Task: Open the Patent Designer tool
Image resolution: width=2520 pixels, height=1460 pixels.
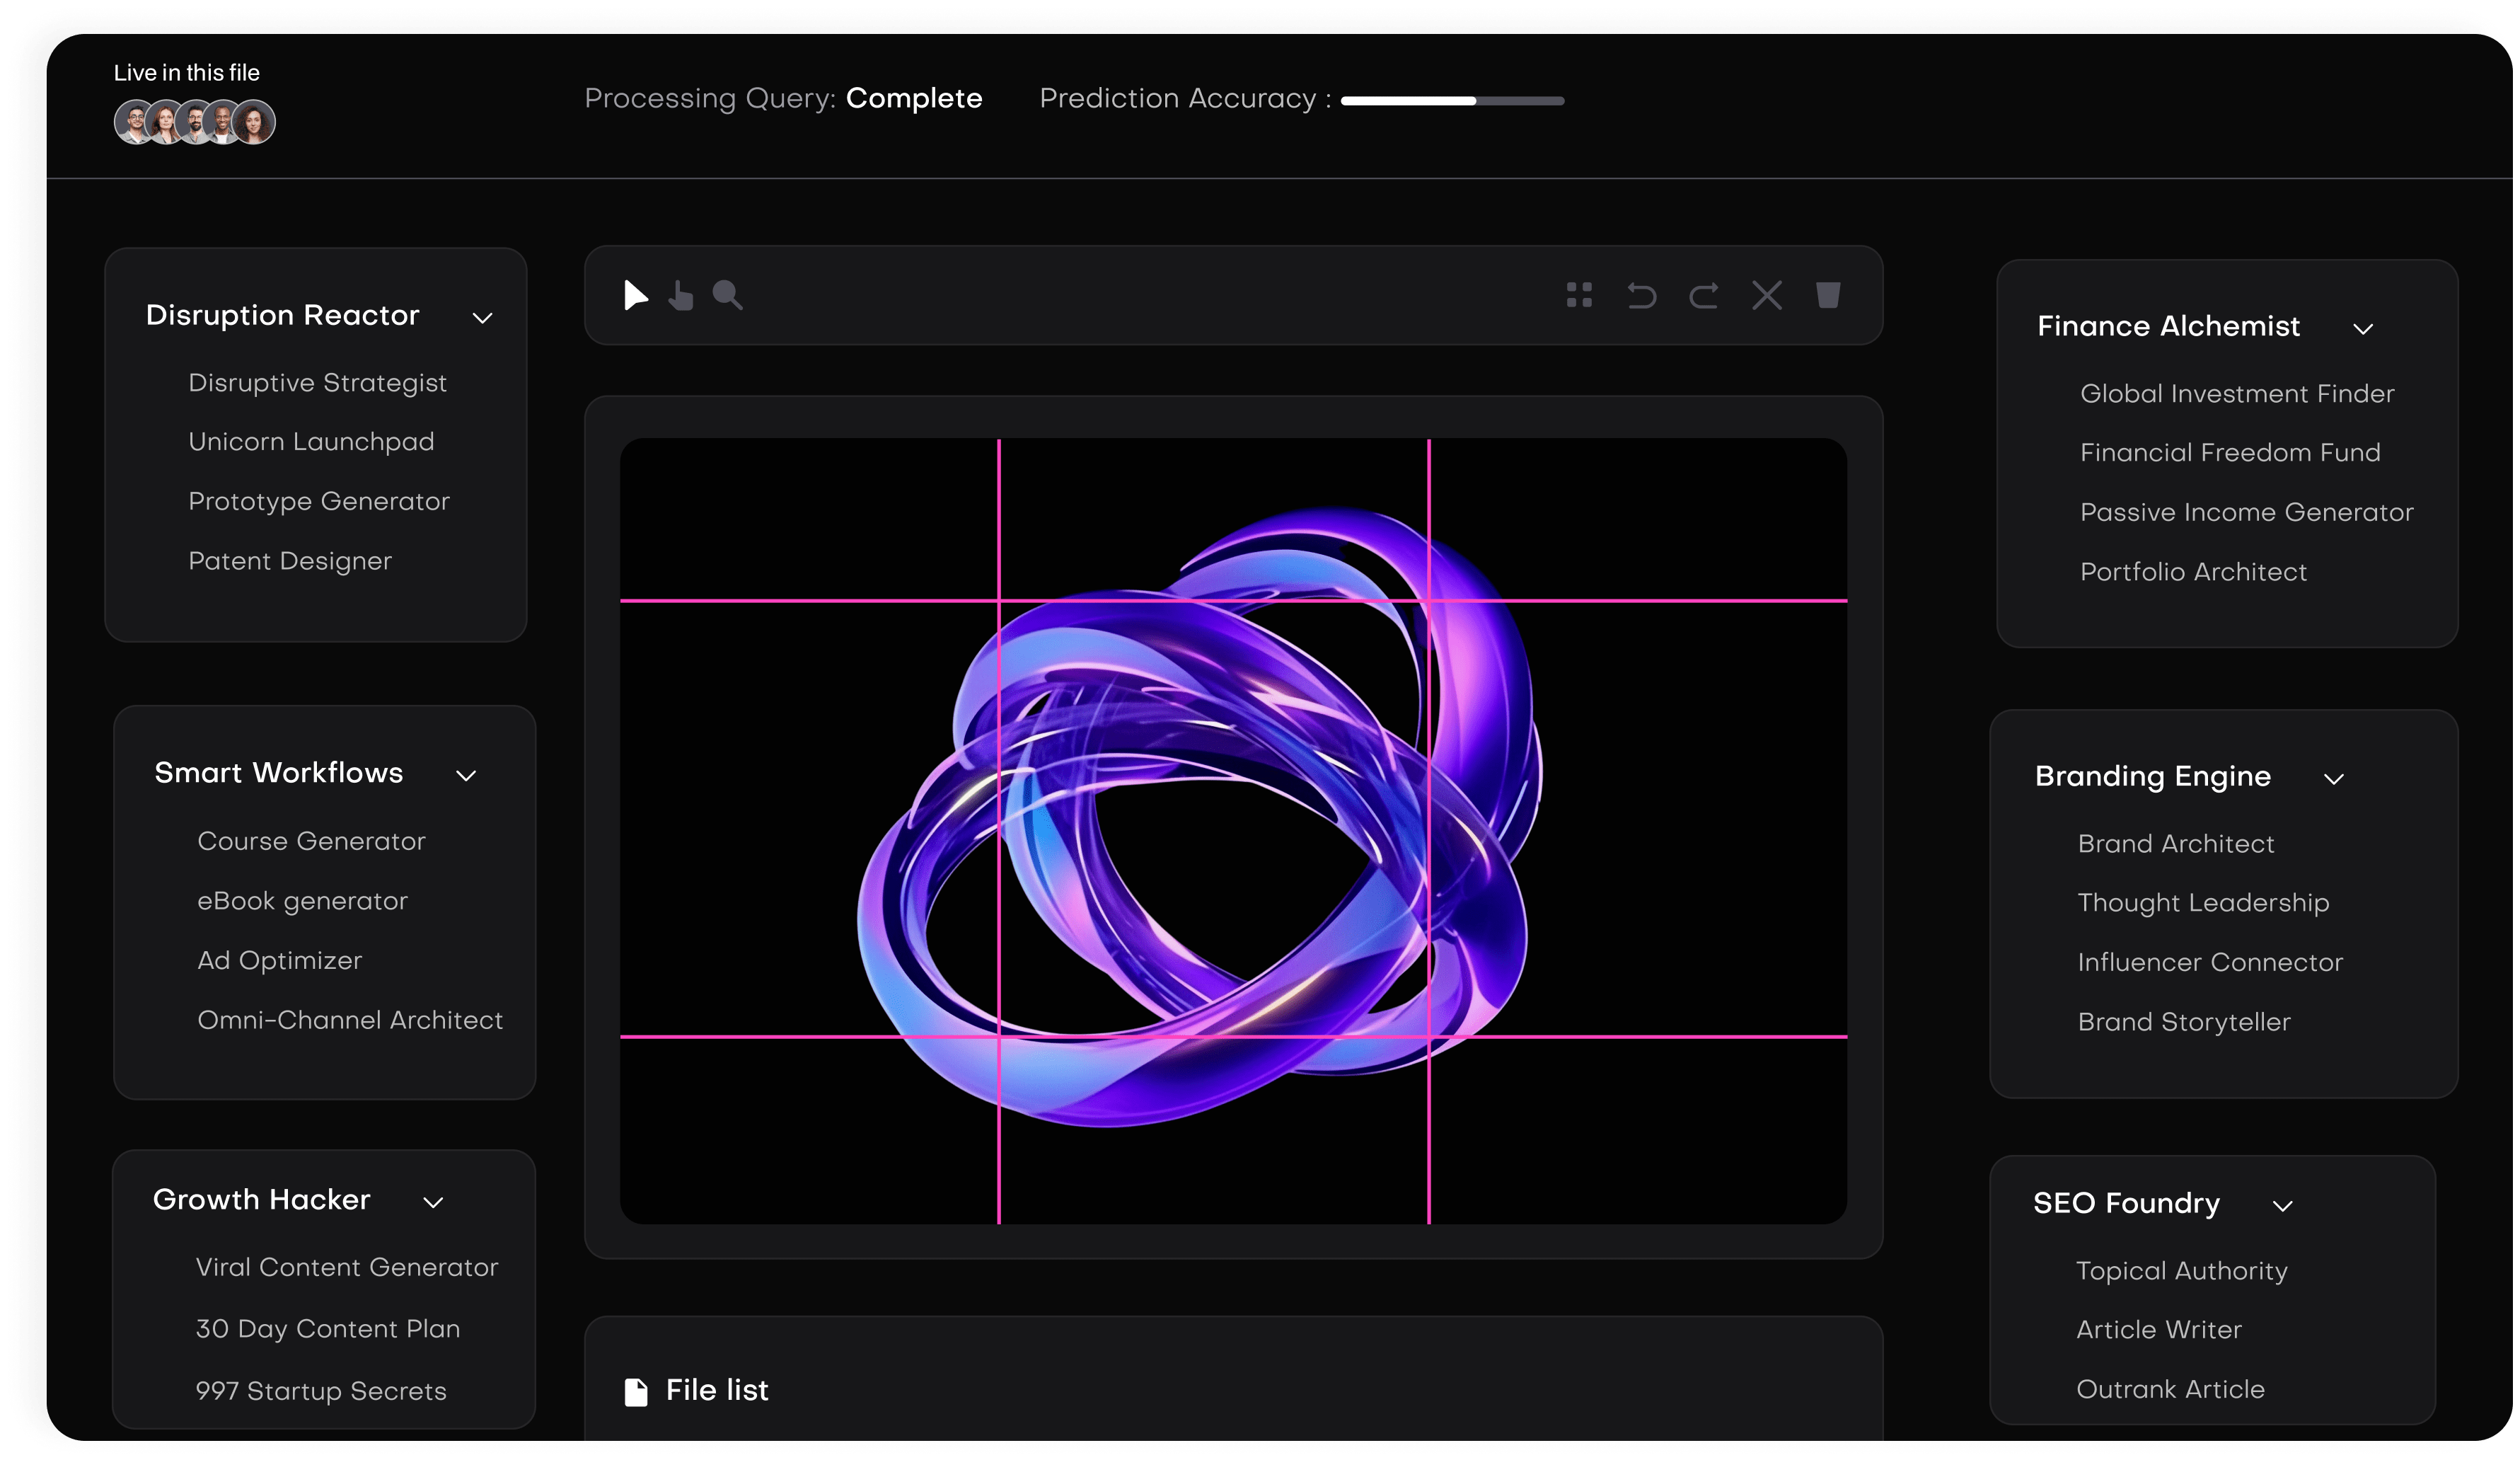Action: point(291,561)
